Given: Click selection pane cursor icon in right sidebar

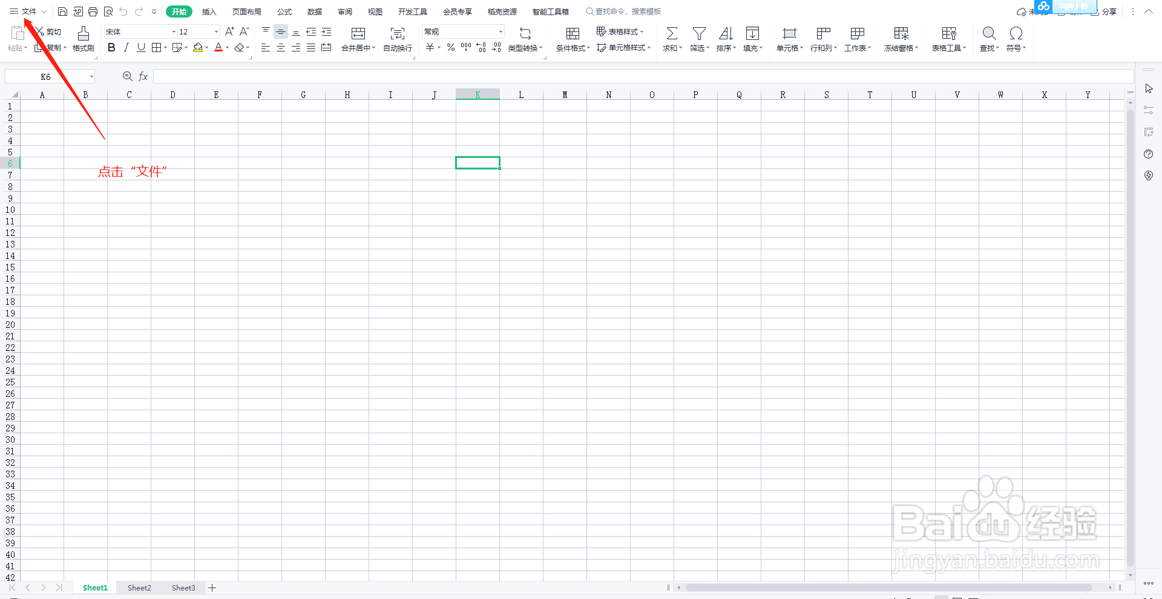Looking at the screenshot, I should 1149,89.
